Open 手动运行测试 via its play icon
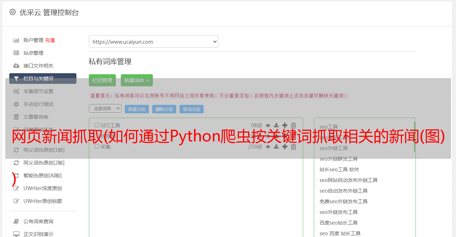 [16, 104]
